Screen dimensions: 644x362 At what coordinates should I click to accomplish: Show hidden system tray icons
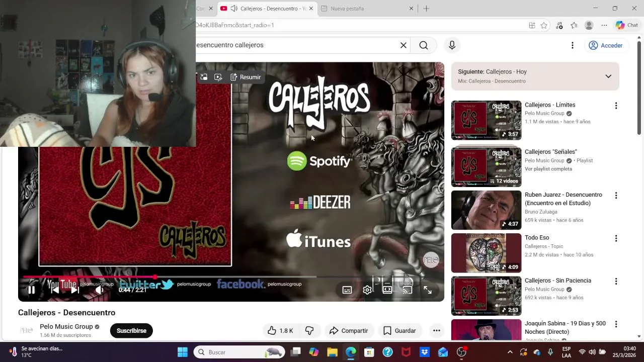coord(510,352)
